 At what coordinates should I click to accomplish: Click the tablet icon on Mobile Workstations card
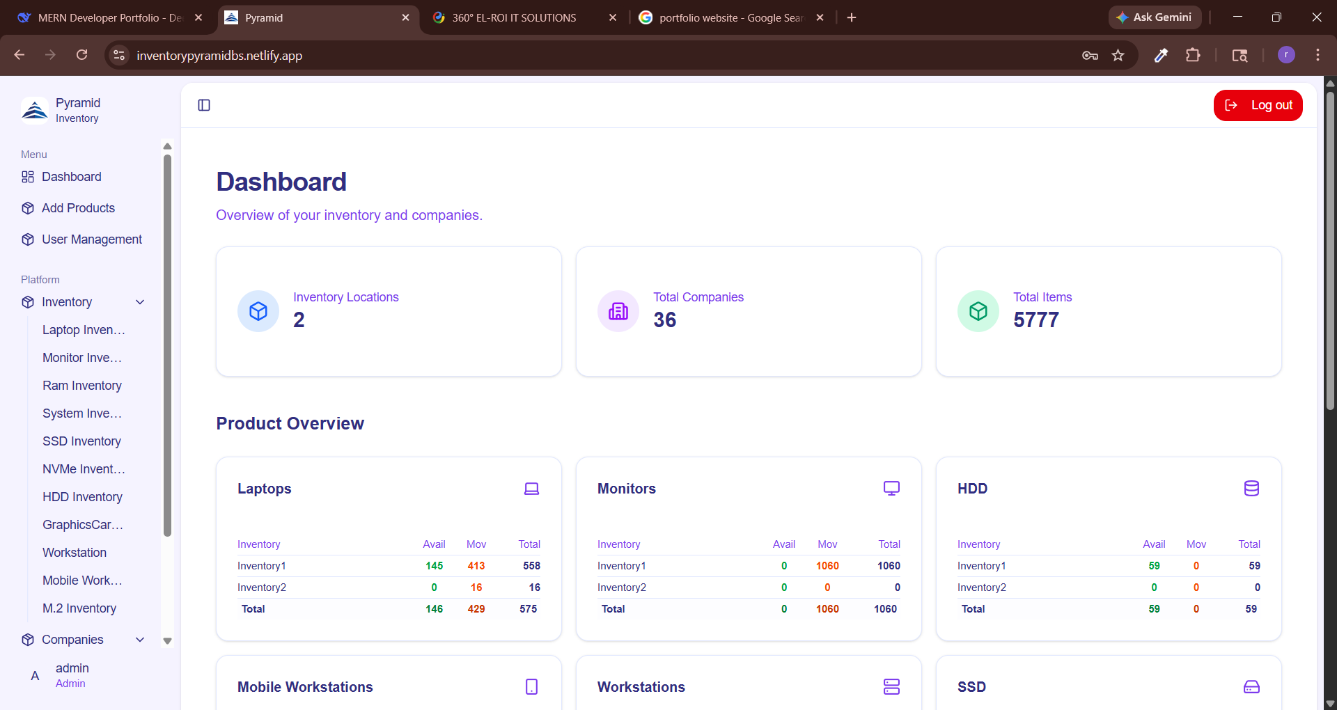[531, 687]
